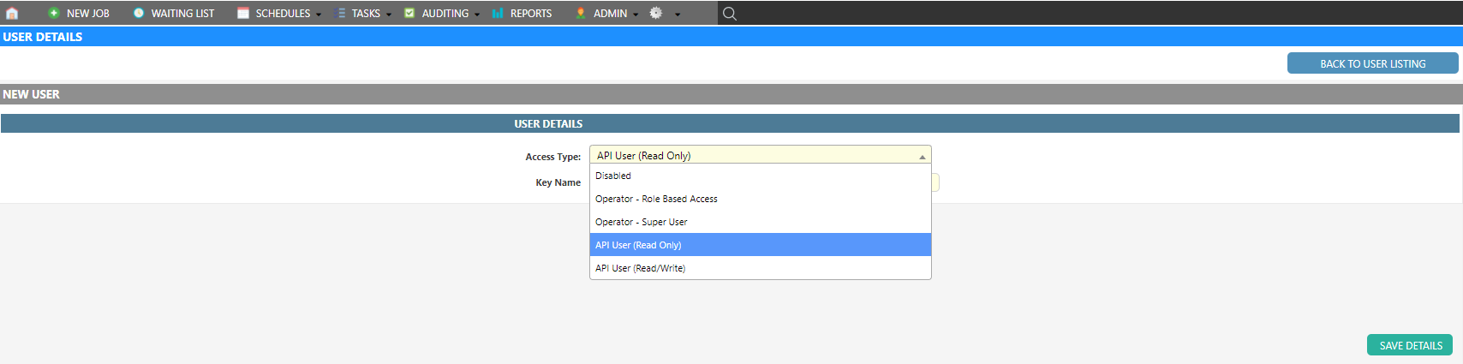Expand the Tasks menu arrow
1463x364 pixels.
389,14
